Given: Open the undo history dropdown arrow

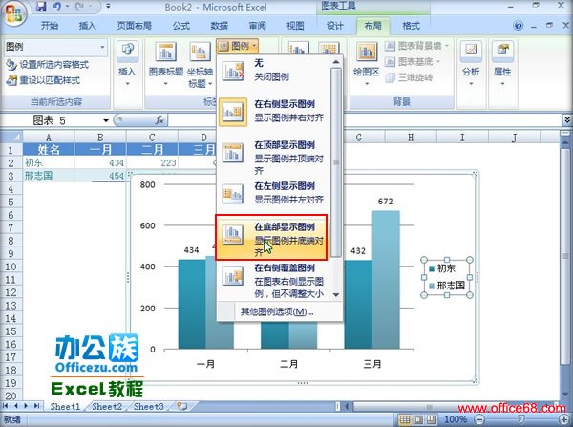Looking at the screenshot, I should (67, 7).
